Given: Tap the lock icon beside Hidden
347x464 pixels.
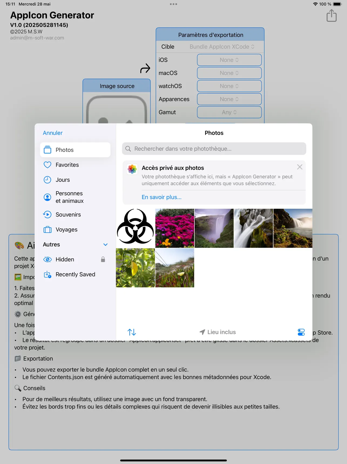Looking at the screenshot, I should coord(103,259).
